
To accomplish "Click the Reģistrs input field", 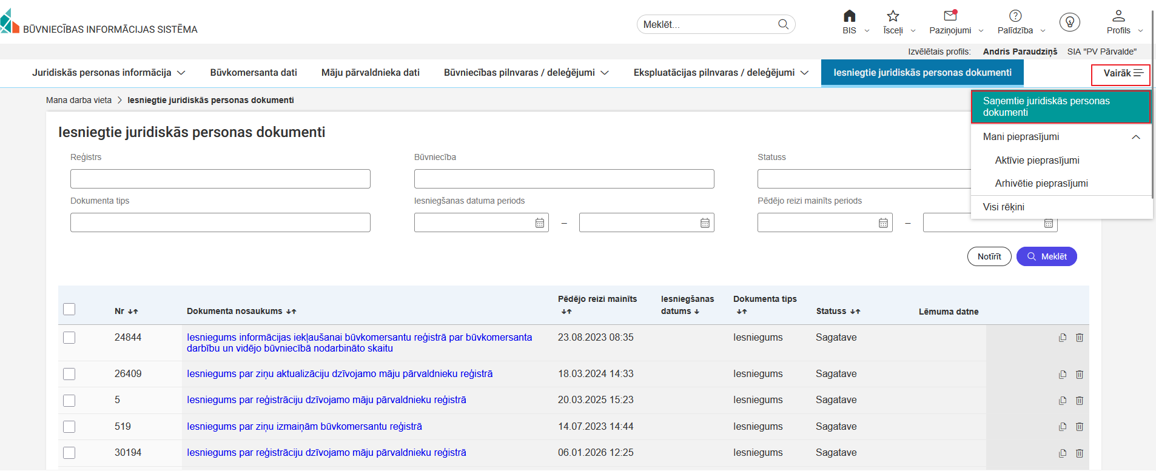I will click(220, 179).
